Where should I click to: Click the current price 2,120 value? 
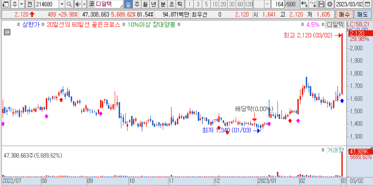(x=21, y=14)
